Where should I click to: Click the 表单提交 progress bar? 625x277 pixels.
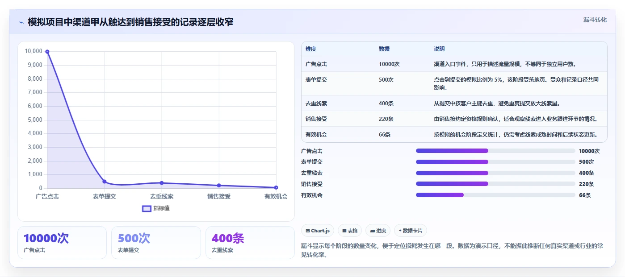pyautogui.click(x=495, y=162)
